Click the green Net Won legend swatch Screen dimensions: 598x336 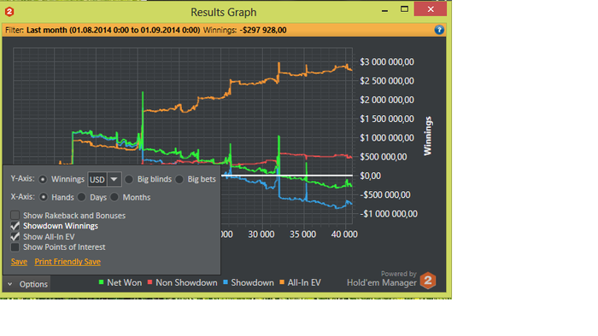101,282
